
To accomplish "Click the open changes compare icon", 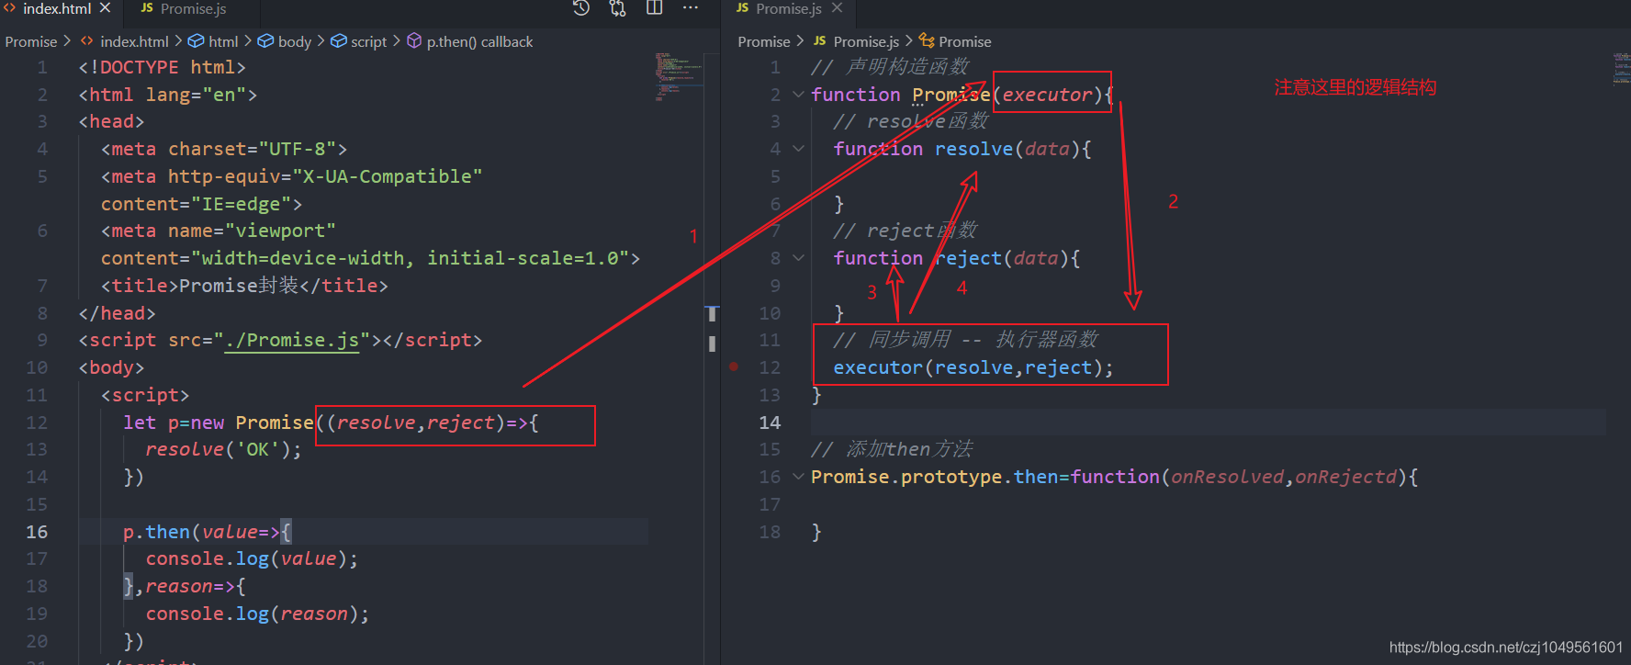I will [x=618, y=8].
